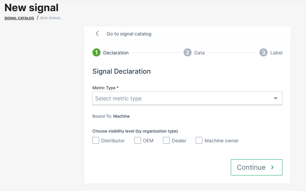Open the Select metric type field
Screen dimensions: 306x191
coord(182,98)
